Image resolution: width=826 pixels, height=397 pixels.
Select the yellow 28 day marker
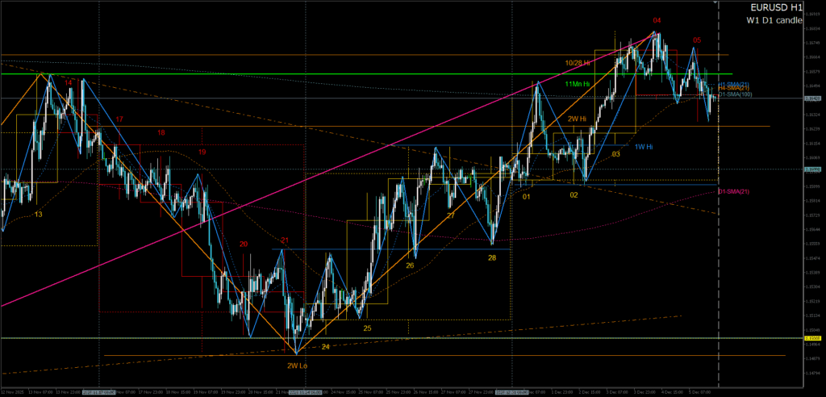point(491,257)
